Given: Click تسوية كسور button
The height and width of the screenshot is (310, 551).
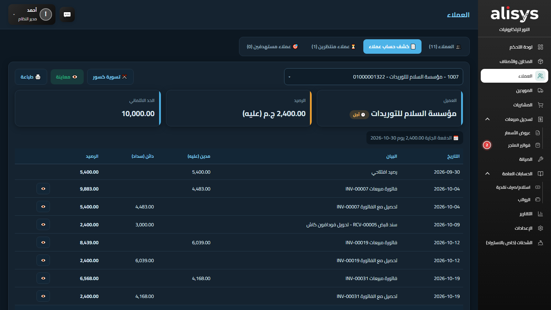Looking at the screenshot, I should [x=110, y=77].
